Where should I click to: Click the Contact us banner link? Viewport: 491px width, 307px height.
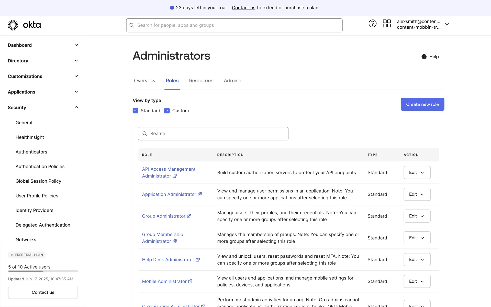click(x=243, y=8)
